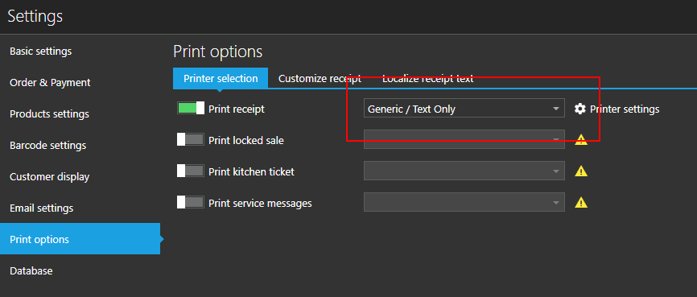
Task: Click the Print service messages label
Action: (260, 203)
